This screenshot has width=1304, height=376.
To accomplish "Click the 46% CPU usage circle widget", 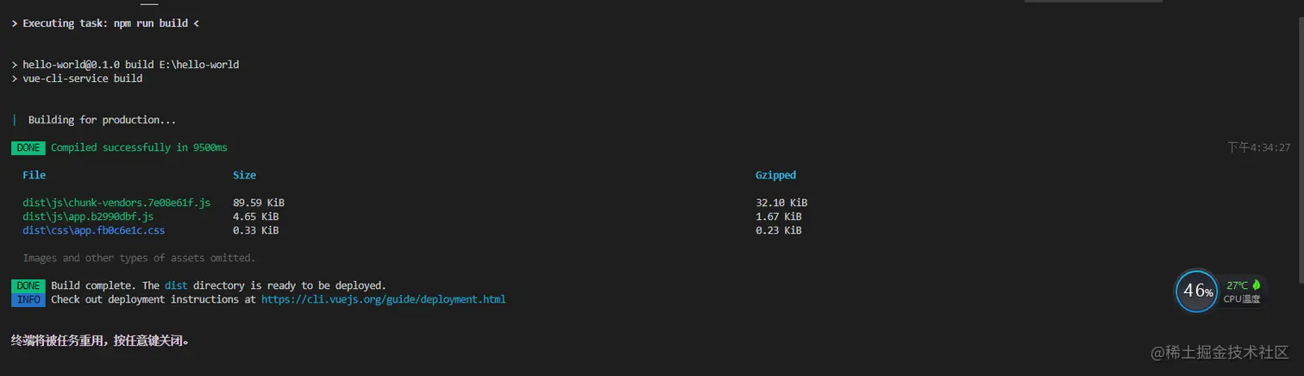I will (x=1197, y=291).
